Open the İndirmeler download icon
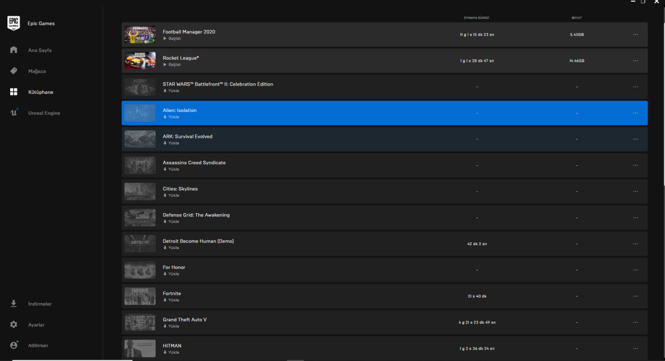The image size is (665, 361). tap(14, 304)
